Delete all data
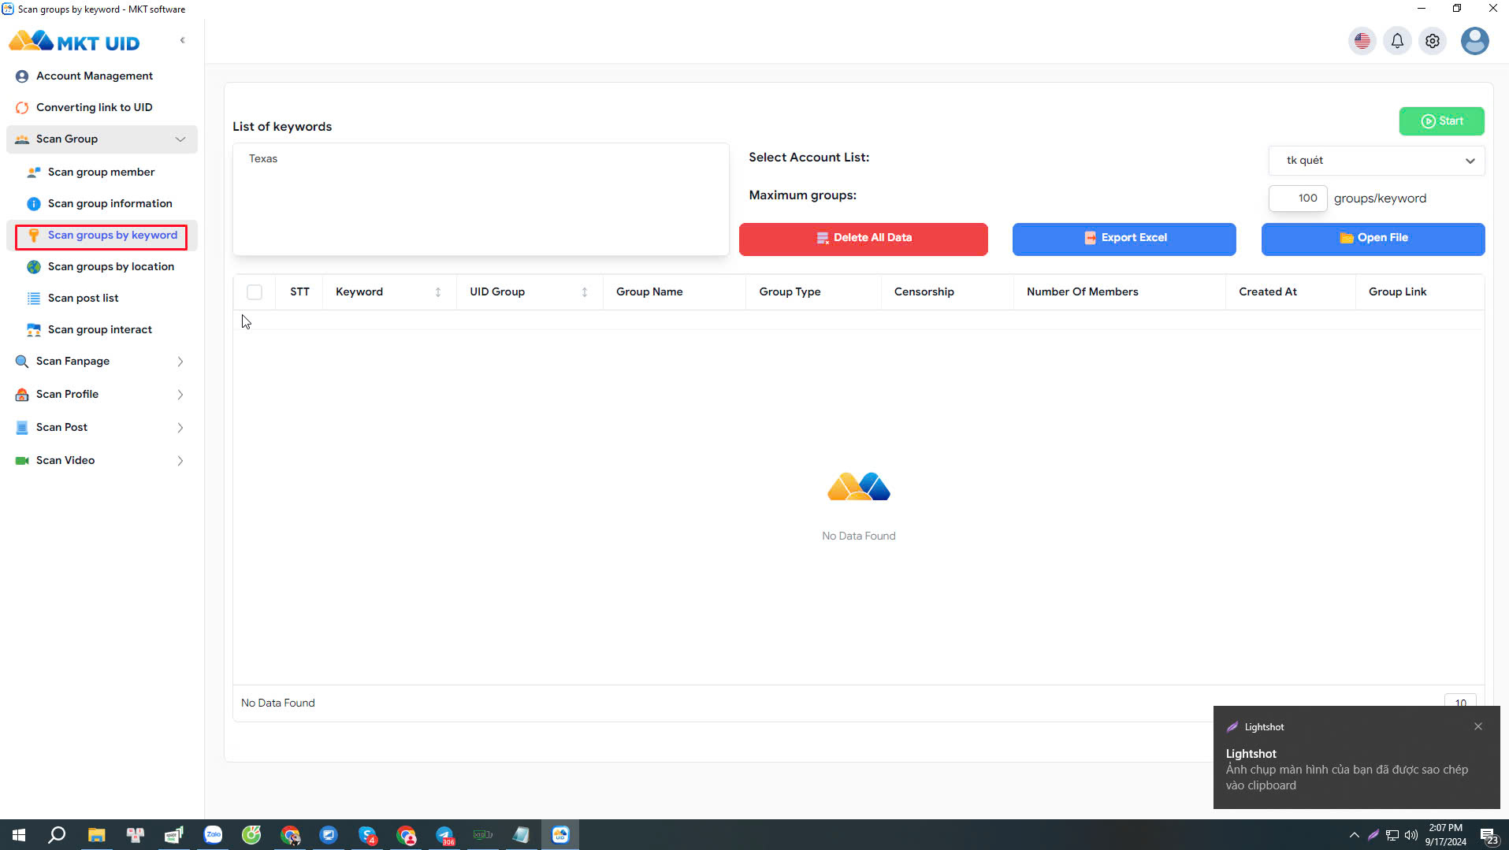 pos(863,239)
